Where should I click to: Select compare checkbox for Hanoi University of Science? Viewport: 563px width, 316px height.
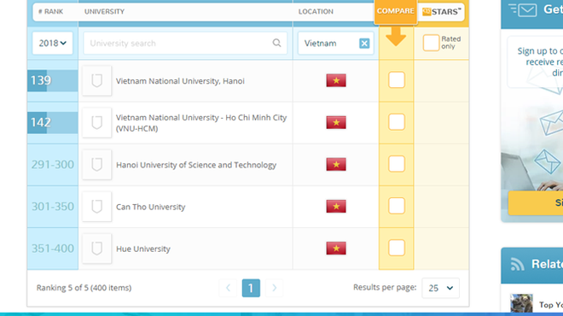click(x=397, y=164)
